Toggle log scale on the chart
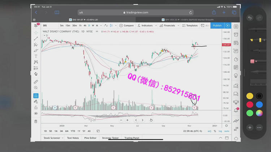Viewport: 271px width, 152px height. point(220,131)
